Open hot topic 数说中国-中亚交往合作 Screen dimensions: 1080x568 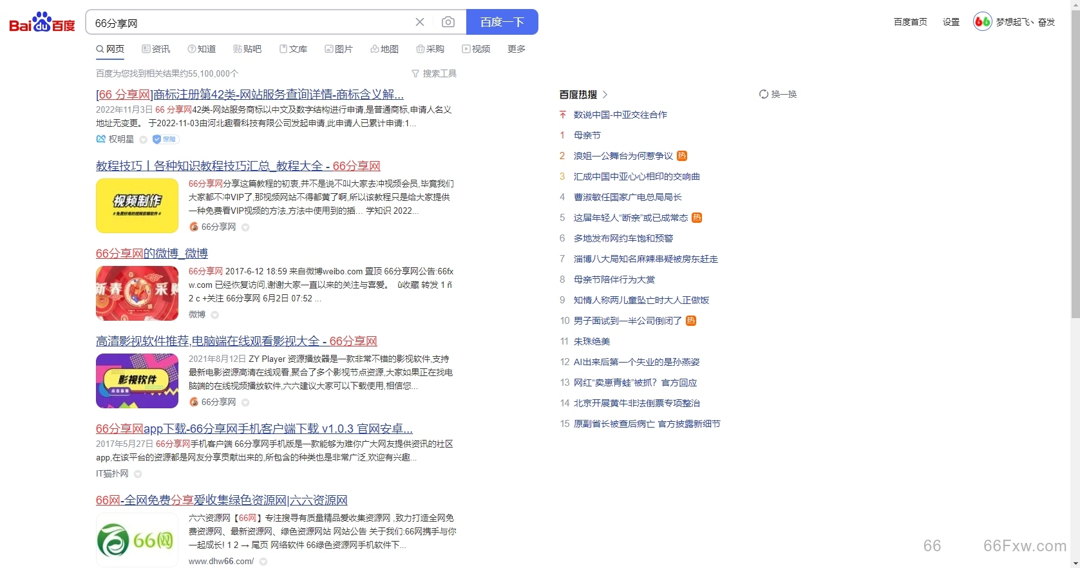pos(620,115)
